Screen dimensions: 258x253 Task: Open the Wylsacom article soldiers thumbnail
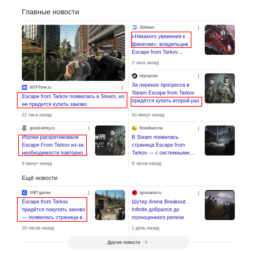pyautogui.click(x=220, y=88)
